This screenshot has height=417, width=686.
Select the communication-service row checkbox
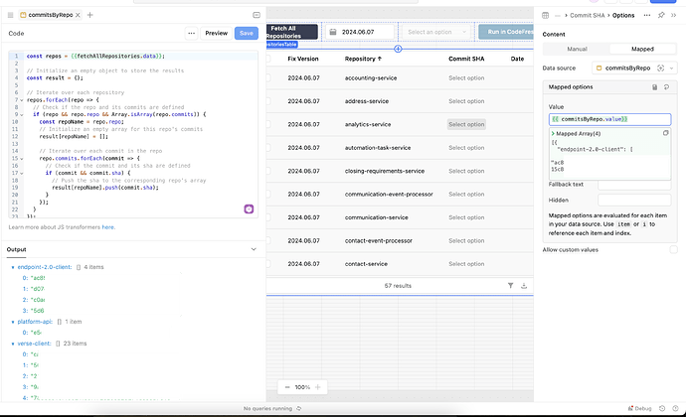pos(268,217)
